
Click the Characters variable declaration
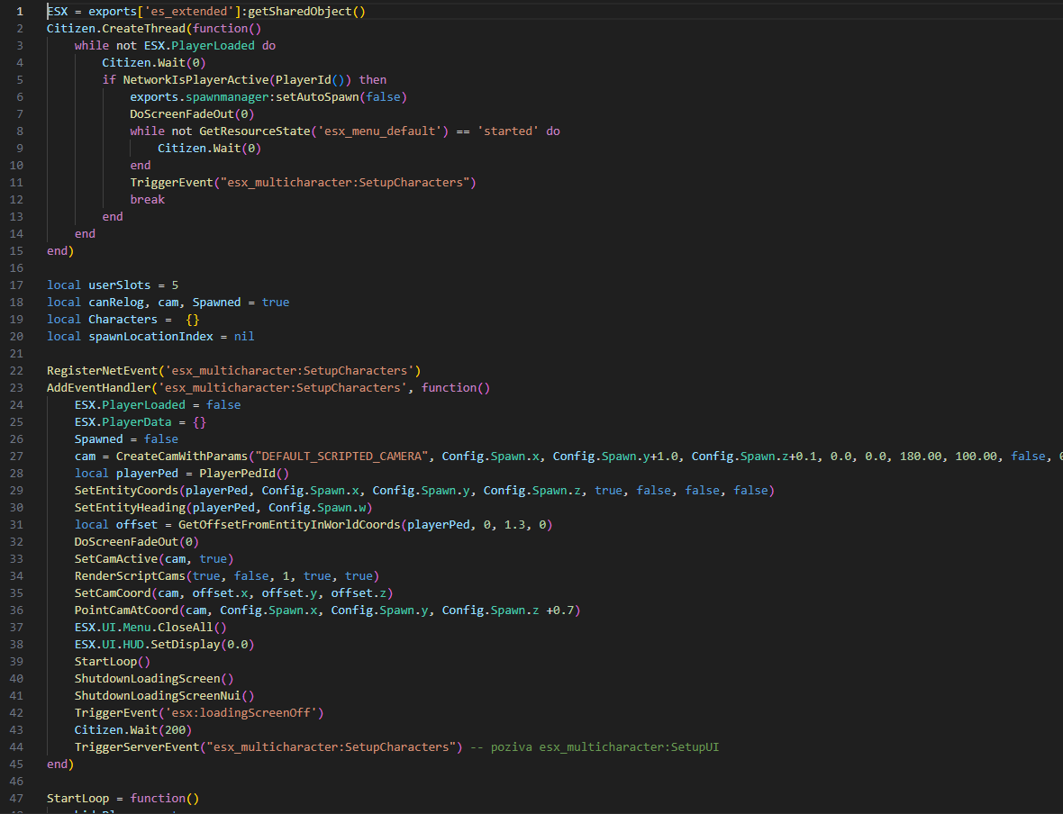click(x=123, y=320)
